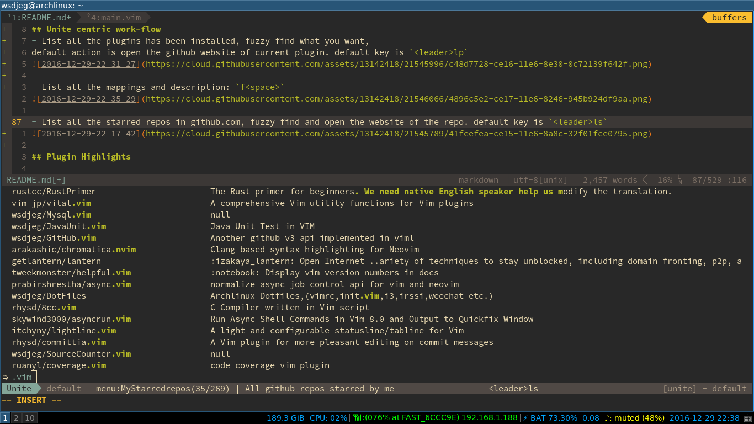Switch to i3 workspace 1
The height and width of the screenshot is (424, 754).
point(5,418)
